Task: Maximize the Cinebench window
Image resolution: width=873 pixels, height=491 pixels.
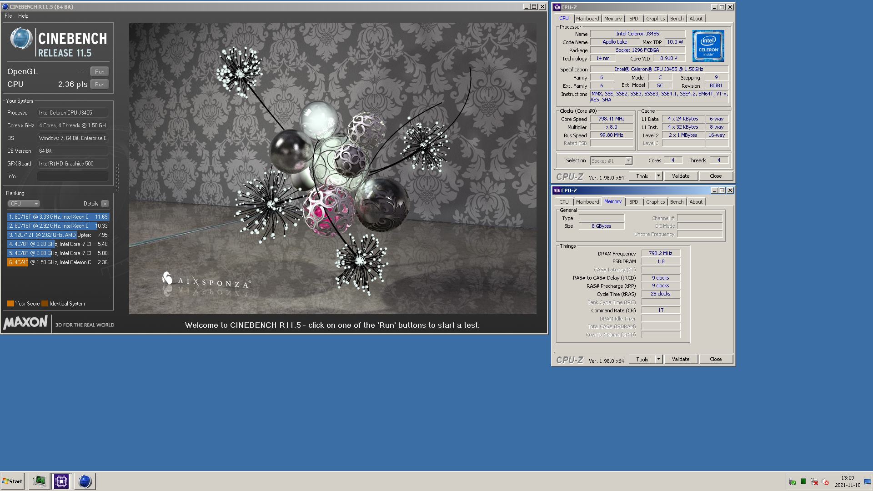Action: pyautogui.click(x=534, y=7)
